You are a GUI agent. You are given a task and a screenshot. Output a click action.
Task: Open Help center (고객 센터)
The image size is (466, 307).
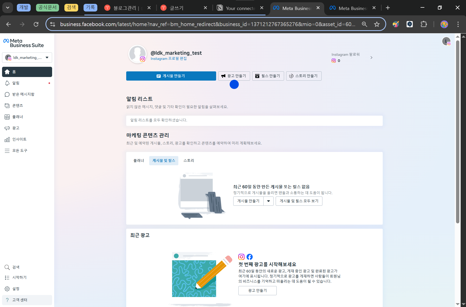coord(27,300)
